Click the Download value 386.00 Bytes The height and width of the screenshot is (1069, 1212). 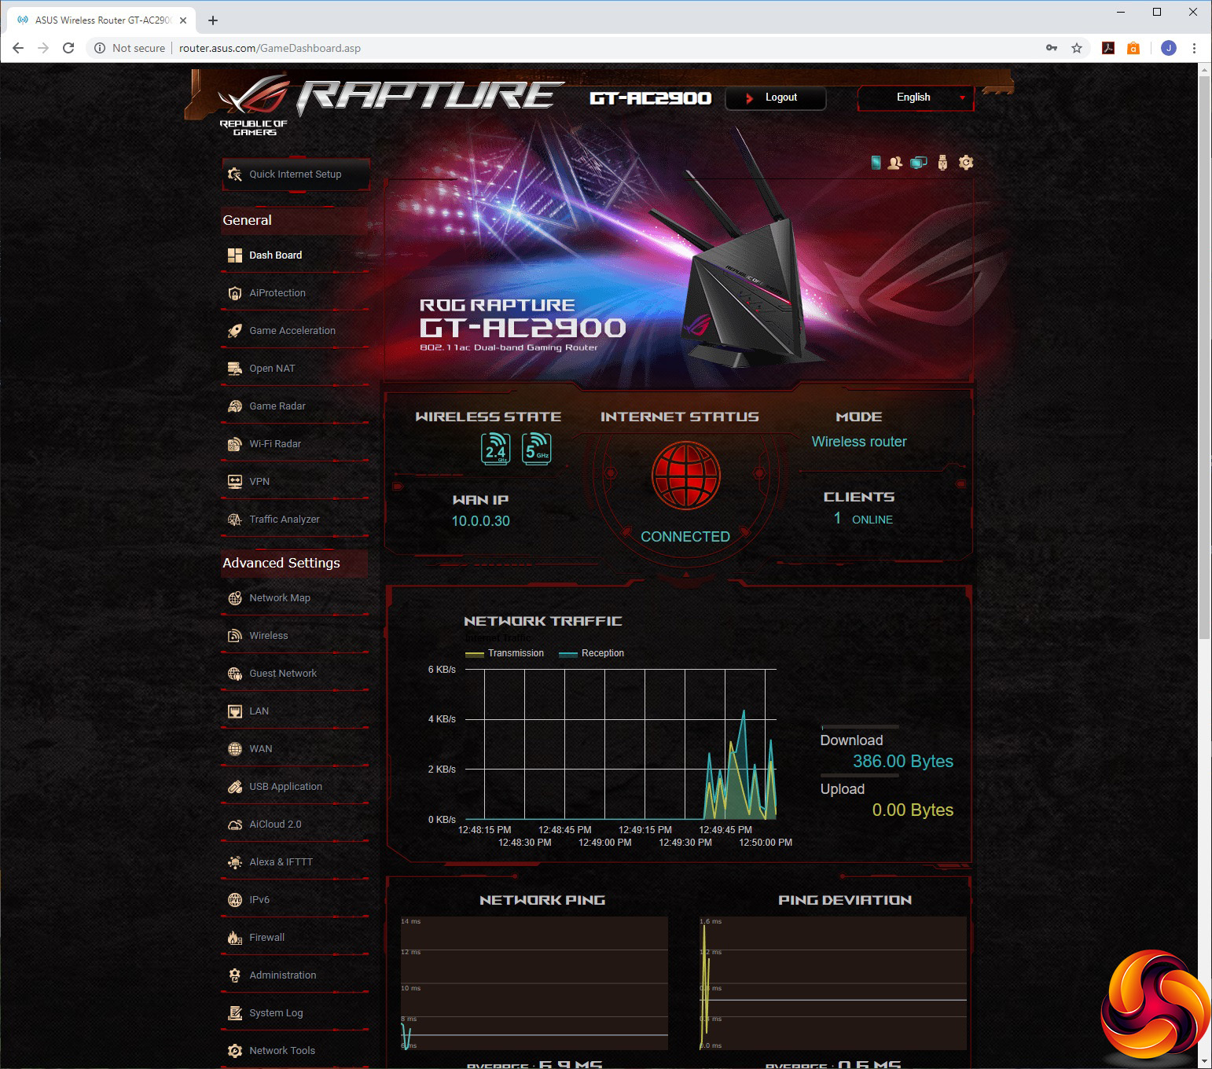point(903,762)
